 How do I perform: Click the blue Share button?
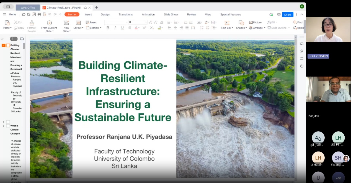click(288, 15)
